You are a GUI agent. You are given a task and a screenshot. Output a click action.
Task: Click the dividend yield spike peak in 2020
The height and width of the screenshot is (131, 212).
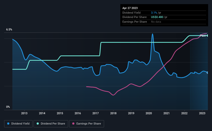pyautogui.click(x=153, y=34)
